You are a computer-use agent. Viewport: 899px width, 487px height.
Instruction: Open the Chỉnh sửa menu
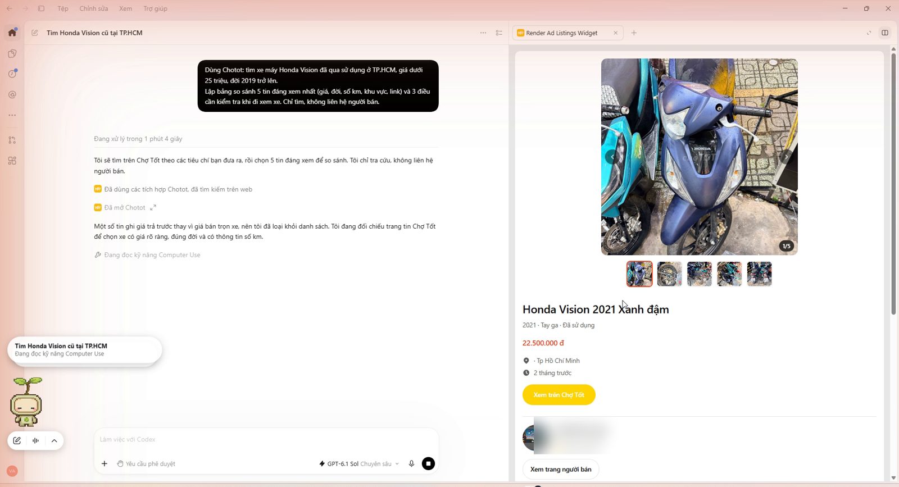(x=94, y=8)
